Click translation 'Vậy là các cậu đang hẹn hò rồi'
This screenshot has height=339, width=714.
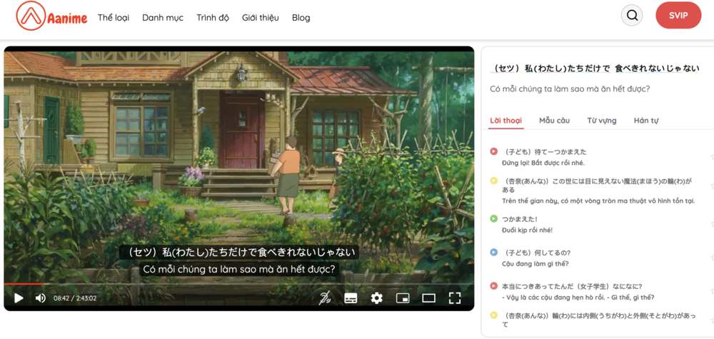(578, 298)
